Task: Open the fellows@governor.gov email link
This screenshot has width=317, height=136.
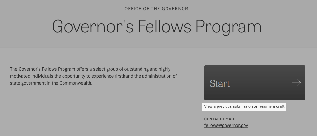Action: point(226,125)
